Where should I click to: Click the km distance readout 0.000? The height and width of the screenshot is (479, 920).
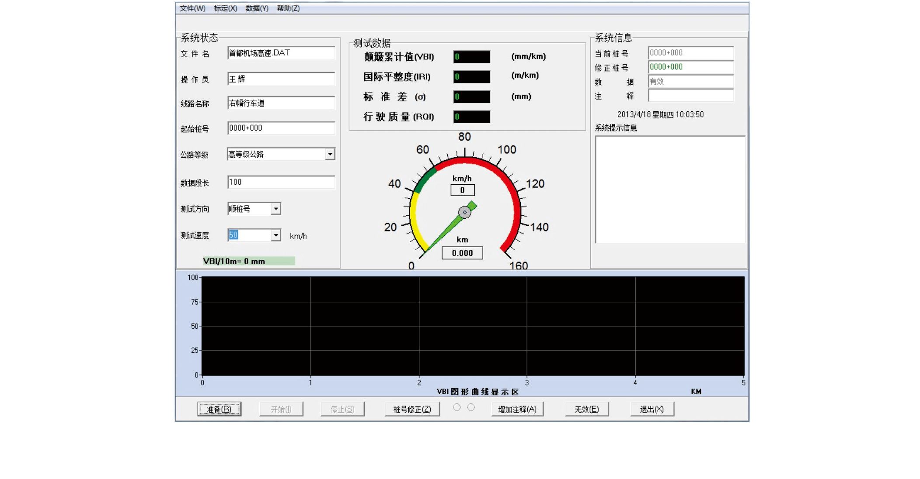[x=462, y=253]
